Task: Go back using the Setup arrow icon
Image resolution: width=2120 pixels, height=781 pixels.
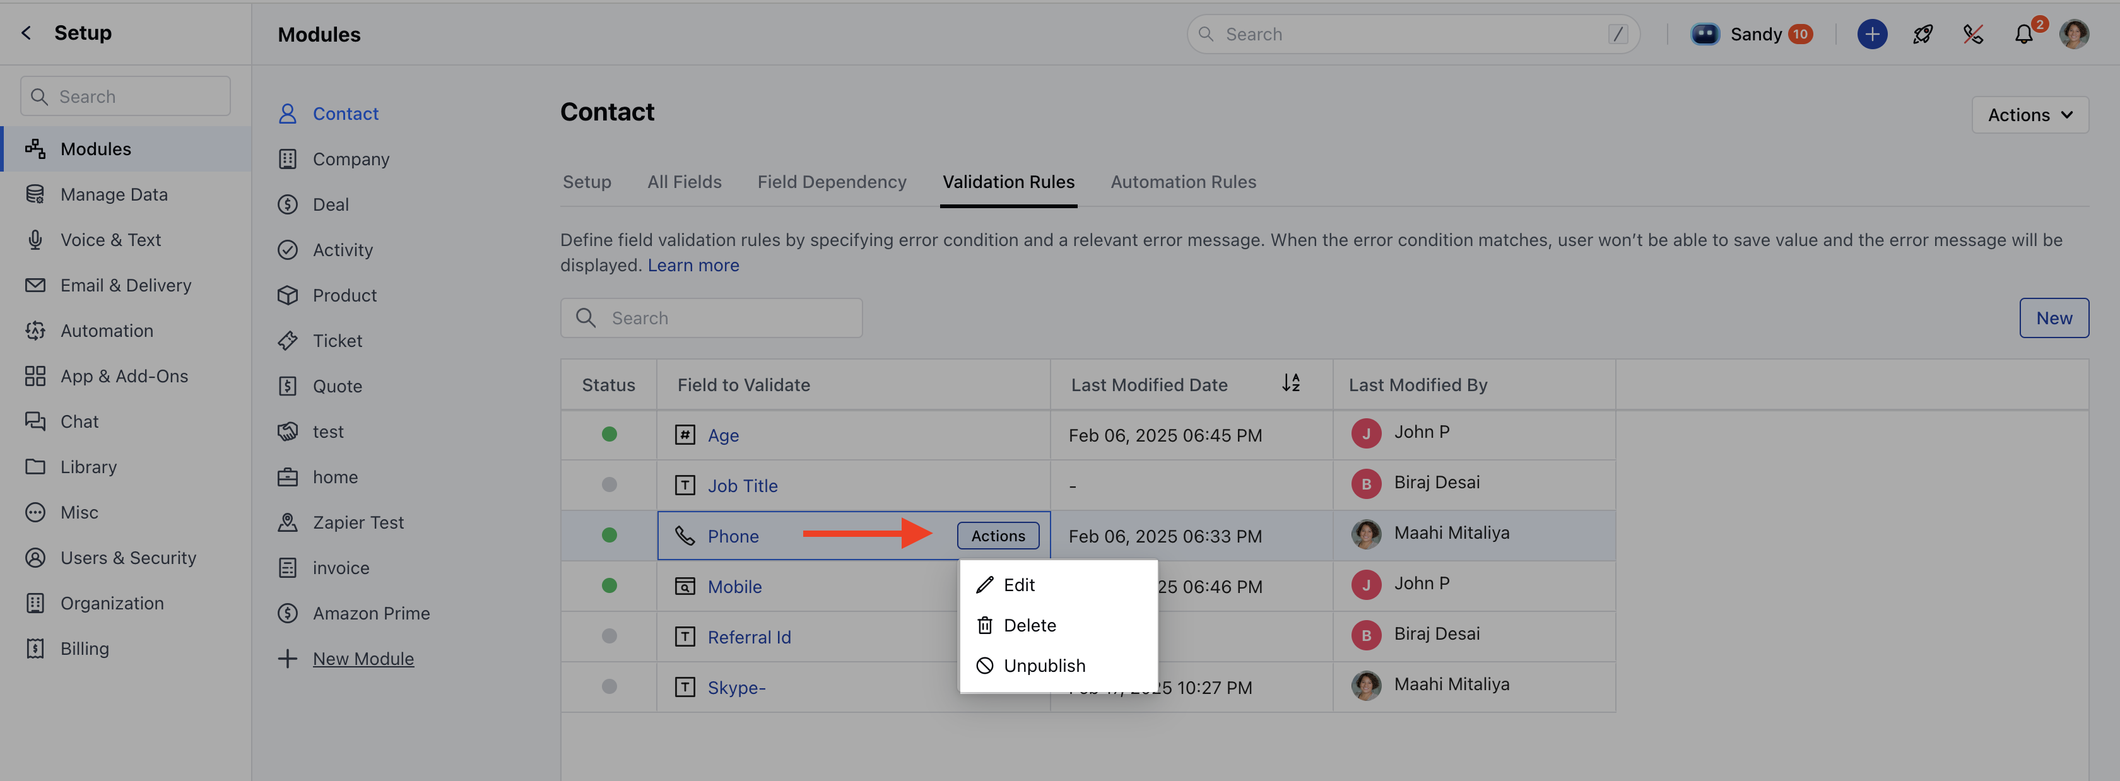Action: pyautogui.click(x=26, y=33)
